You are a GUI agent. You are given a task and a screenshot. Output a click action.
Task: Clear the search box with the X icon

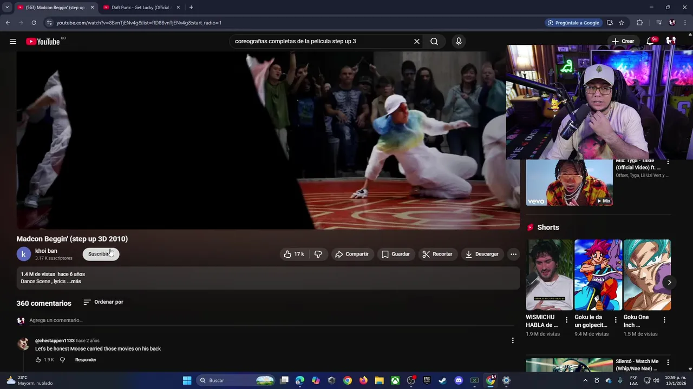coord(417,41)
